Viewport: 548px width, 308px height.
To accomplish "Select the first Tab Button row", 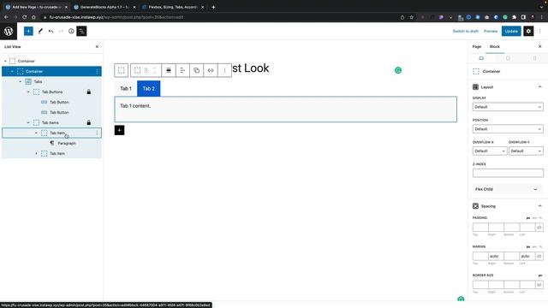I will tap(59, 102).
